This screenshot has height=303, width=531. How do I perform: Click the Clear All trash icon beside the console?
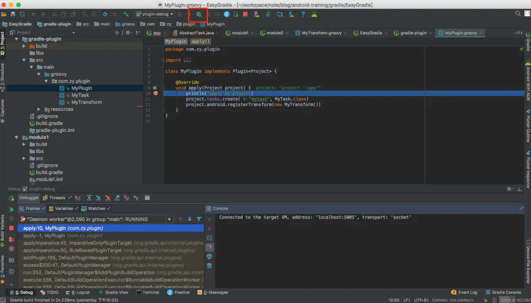pos(209,266)
